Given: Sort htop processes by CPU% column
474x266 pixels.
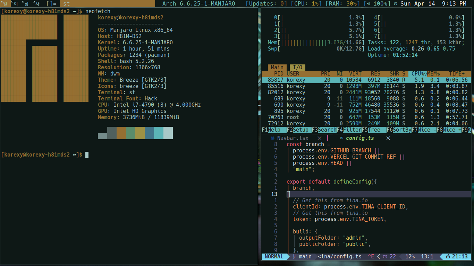Looking at the screenshot, I should pos(417,74).
